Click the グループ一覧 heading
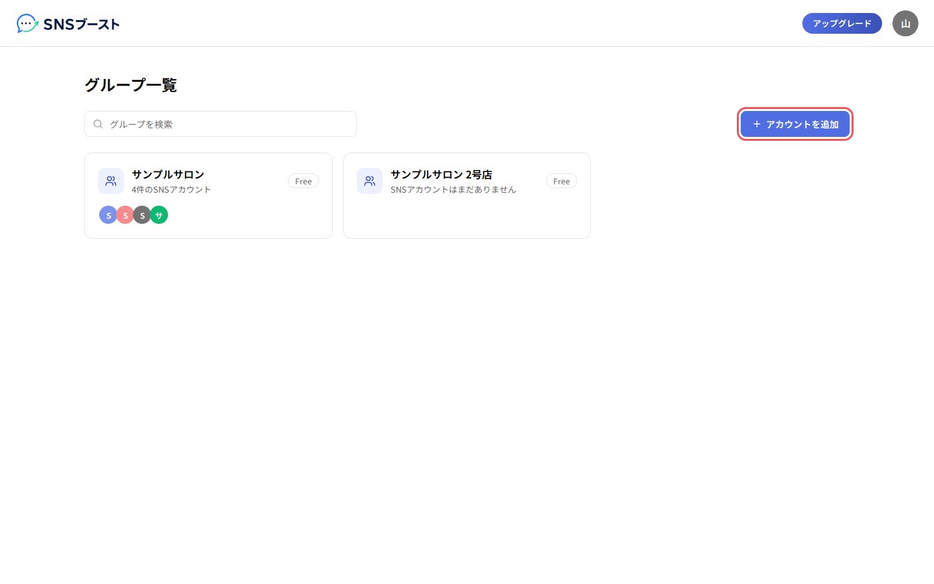Screen dimensions: 934x584 coord(130,85)
